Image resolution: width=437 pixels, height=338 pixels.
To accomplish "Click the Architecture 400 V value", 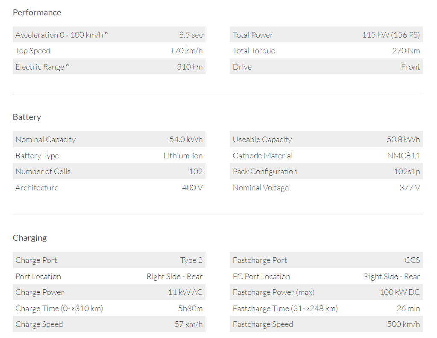I will click(x=192, y=188).
